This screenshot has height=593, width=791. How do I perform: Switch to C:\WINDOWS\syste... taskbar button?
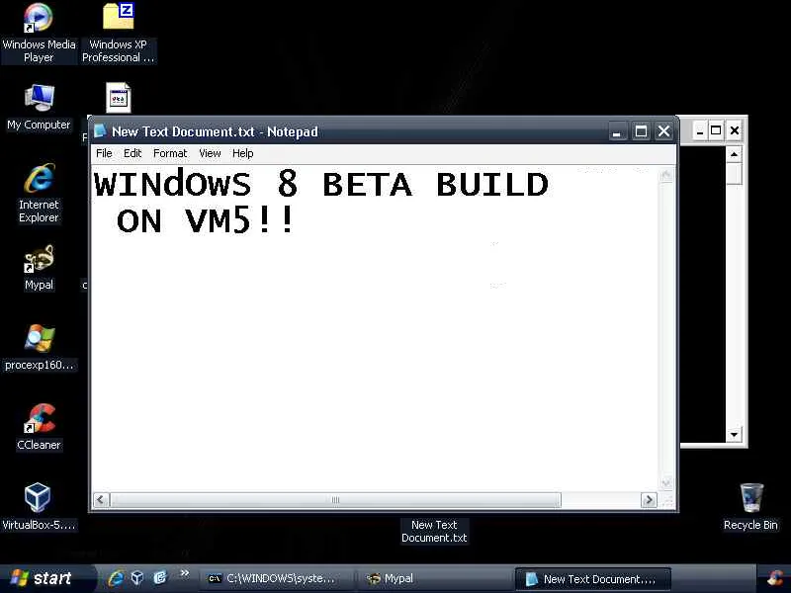(x=276, y=579)
